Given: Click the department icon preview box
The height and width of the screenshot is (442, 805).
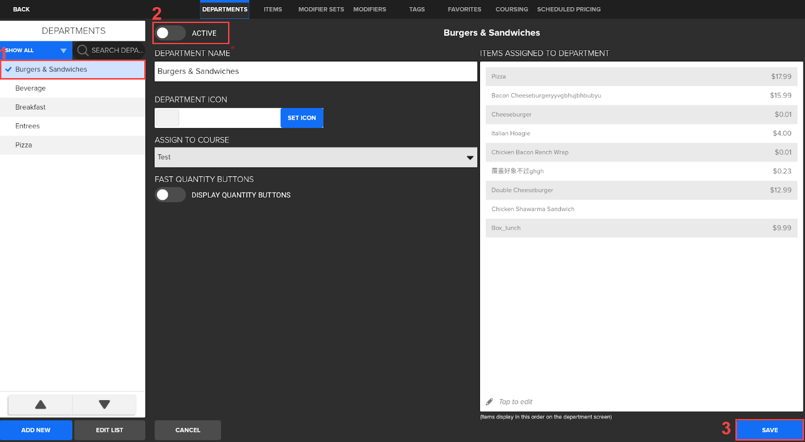Looking at the screenshot, I should click(x=168, y=118).
